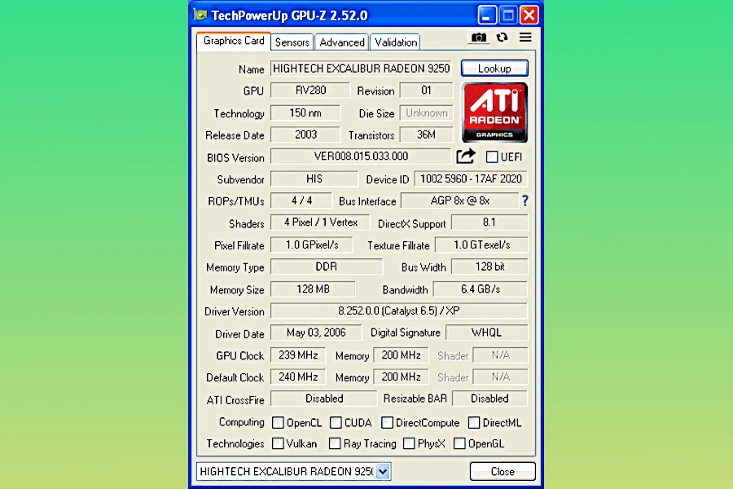Click the GPU-Z title bar icon
733x489 pixels.
point(200,15)
